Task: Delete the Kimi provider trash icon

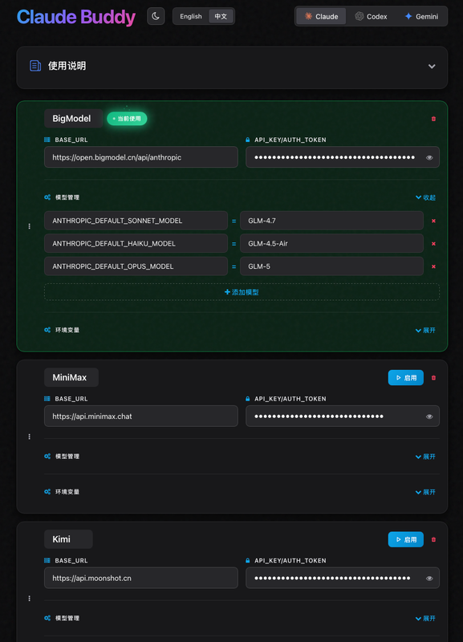Action: pyautogui.click(x=433, y=539)
